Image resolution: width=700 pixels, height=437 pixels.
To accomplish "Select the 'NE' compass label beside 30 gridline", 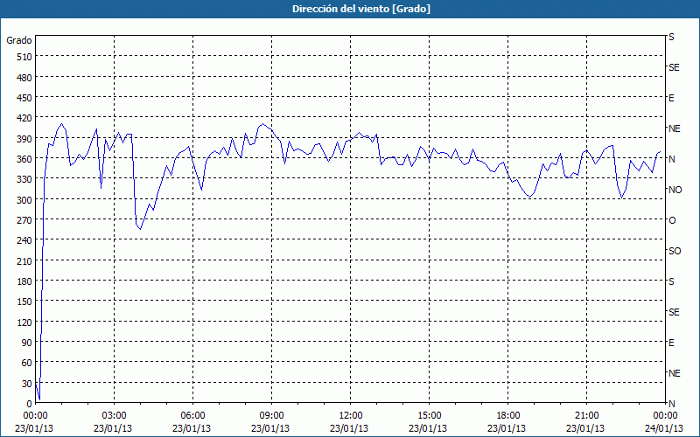I will point(674,373).
